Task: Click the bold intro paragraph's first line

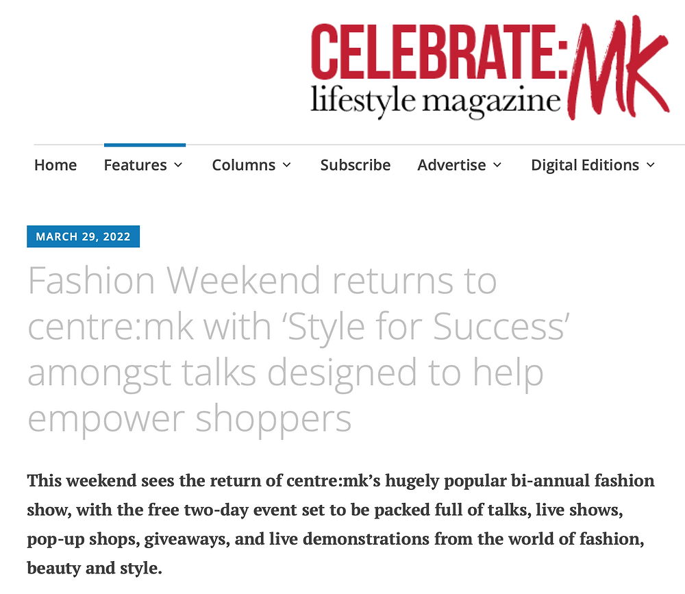Action: pyautogui.click(x=340, y=481)
